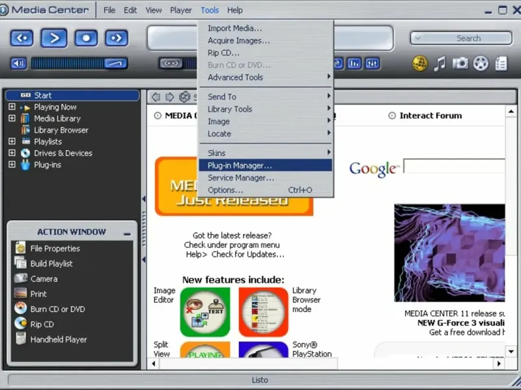
Task: Expand the Playing Now tree node
Action: point(12,107)
